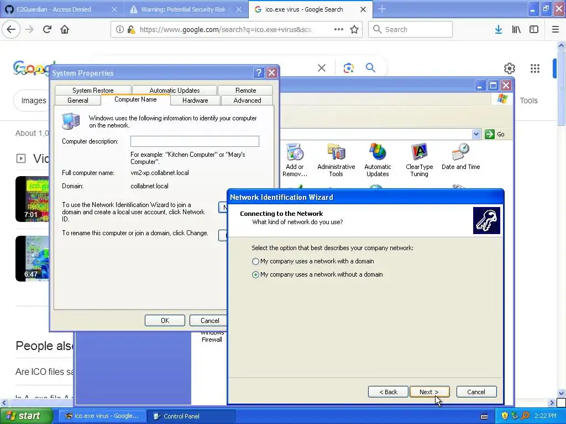The width and height of the screenshot is (566, 424).
Task: Select 'My company uses a network with a domain'
Action: [313, 261]
